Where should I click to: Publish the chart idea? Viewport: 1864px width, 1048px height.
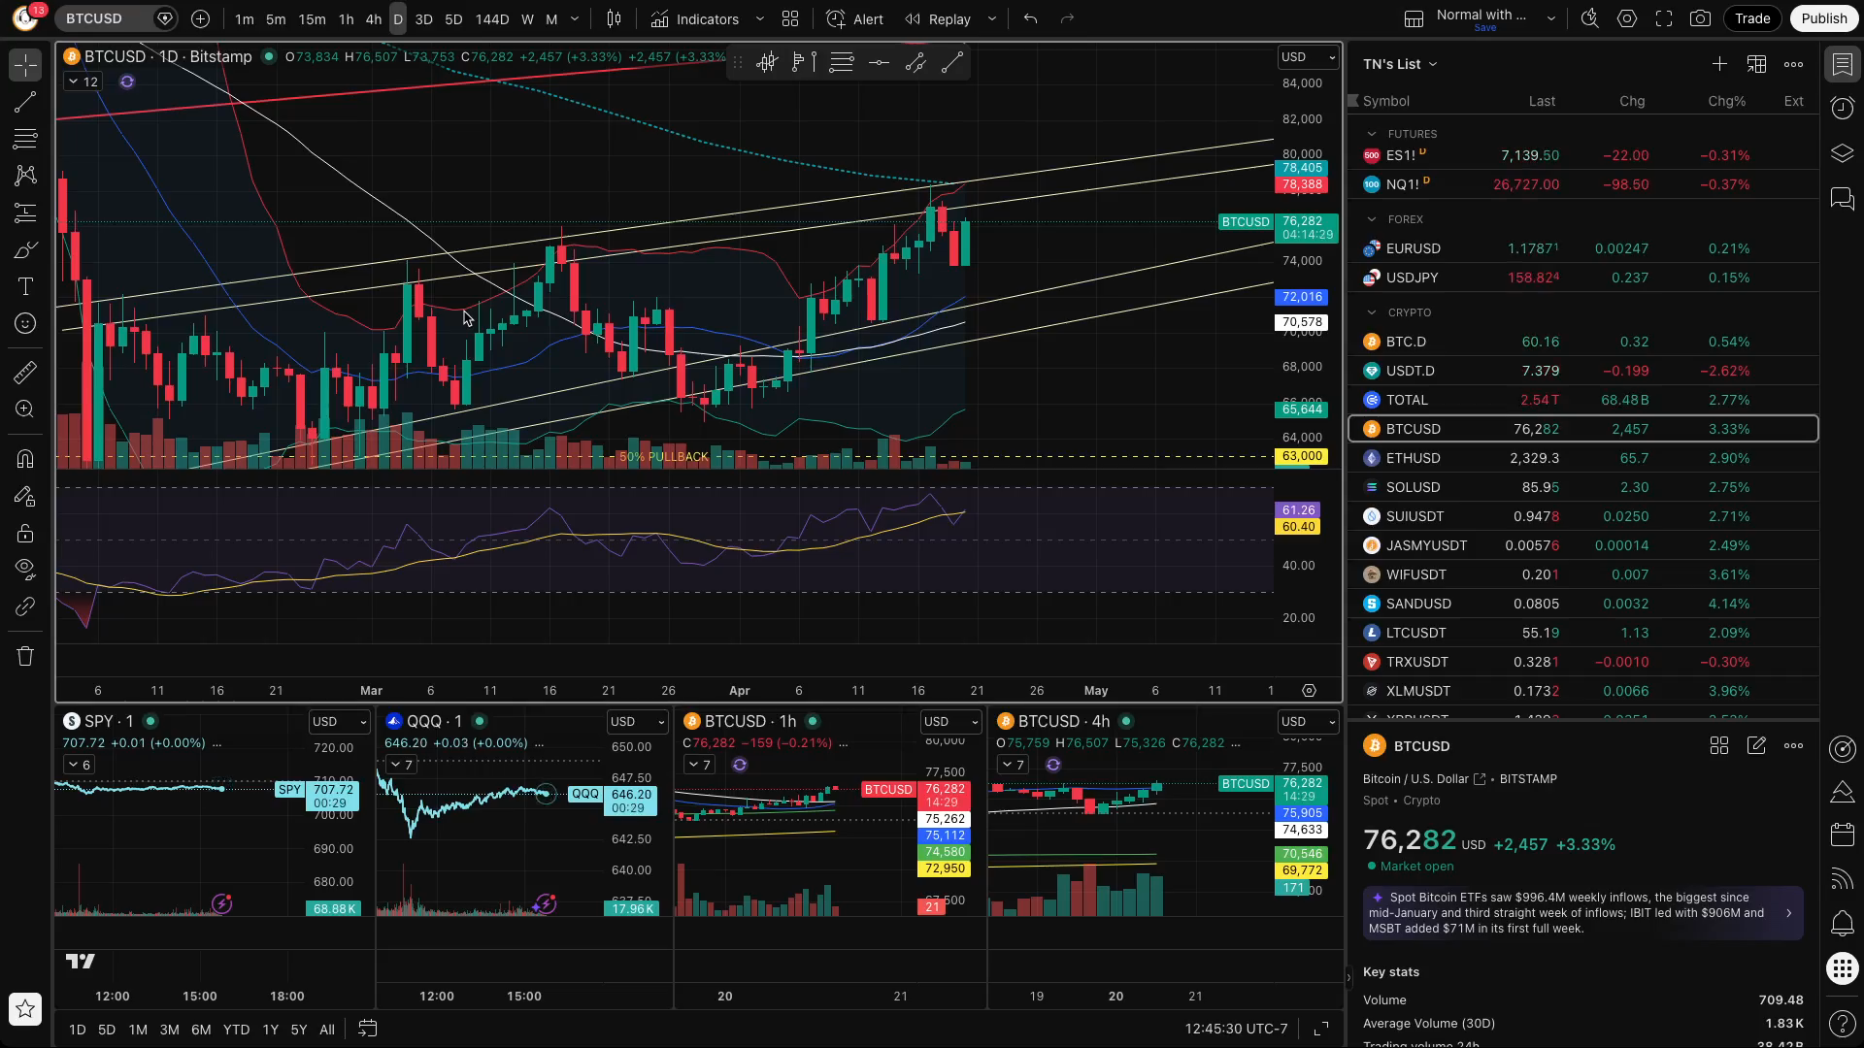tap(1823, 18)
